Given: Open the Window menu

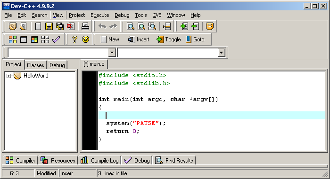Looking at the screenshot, I should point(176,15).
